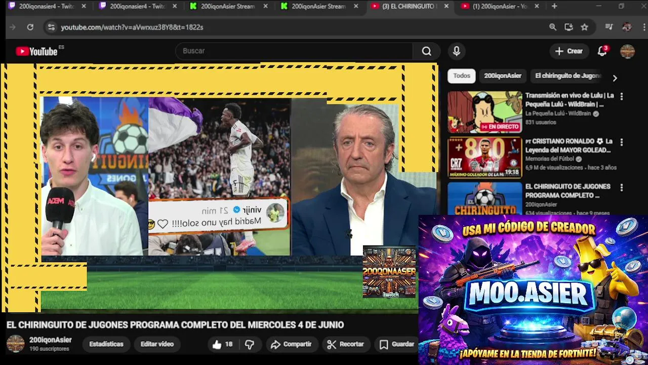The image size is (648, 365).
Task: Clip video with Recortar button
Action: (345, 344)
